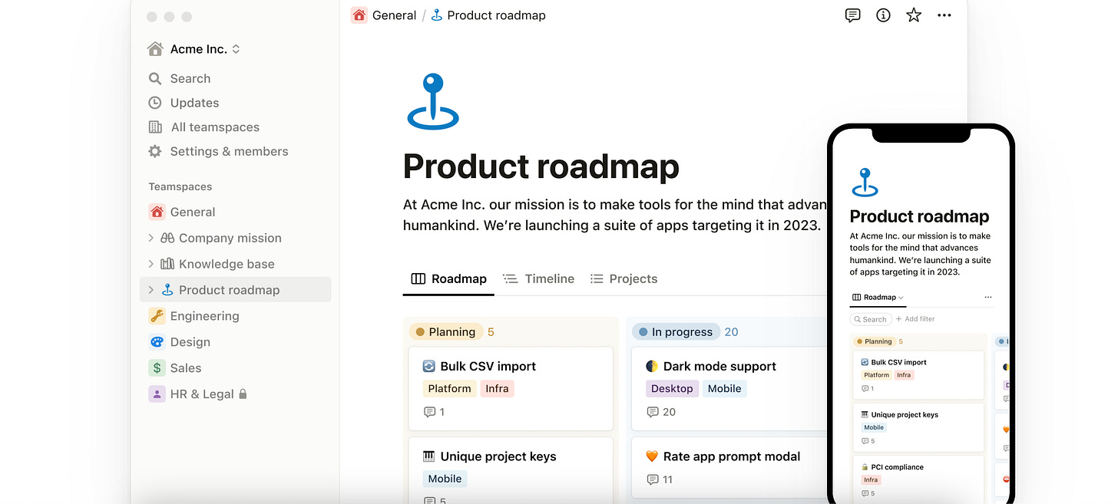
Task: Click the Engineering wrench icon
Action: pos(157,316)
